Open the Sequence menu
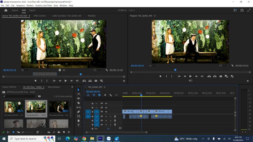This screenshot has height=142, width=253. click(x=21, y=5)
